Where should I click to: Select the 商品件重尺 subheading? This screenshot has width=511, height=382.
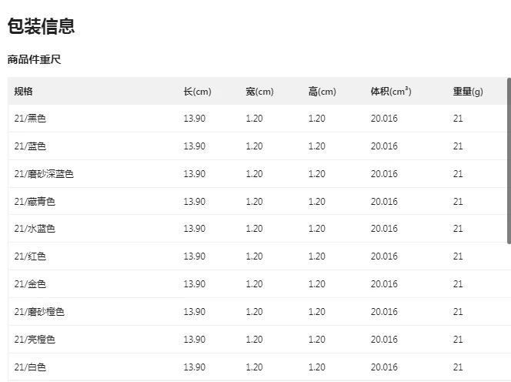34,59
